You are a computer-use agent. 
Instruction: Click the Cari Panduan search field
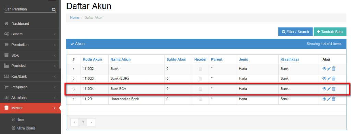pyautogui.click(x=28, y=9)
